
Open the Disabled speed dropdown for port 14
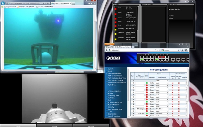click(x=162, y=113)
